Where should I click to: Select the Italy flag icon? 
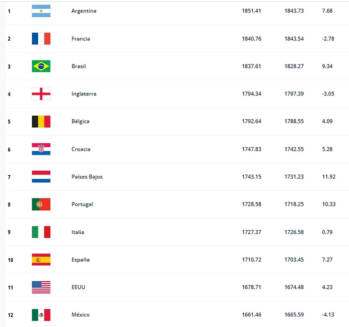(x=41, y=232)
